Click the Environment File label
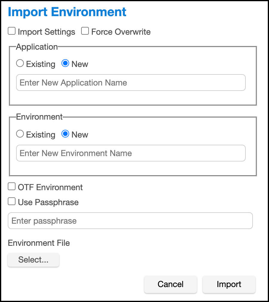Viewport: 269px width, 302px height. (39, 243)
